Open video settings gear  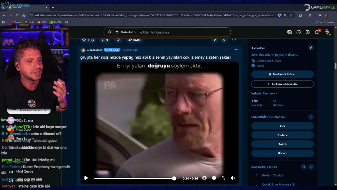214,178
